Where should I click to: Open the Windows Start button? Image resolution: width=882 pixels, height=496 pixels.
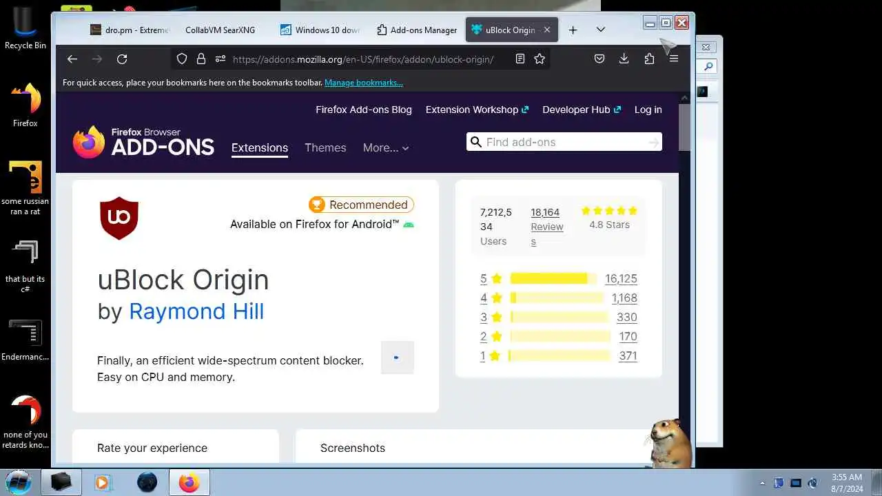[x=19, y=482]
